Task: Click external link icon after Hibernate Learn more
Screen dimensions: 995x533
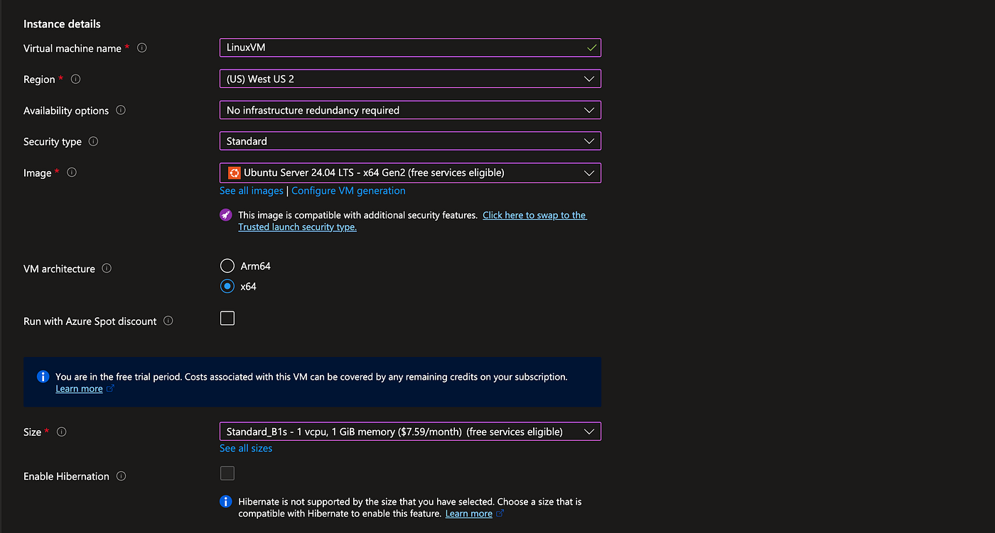Action: click(500, 514)
